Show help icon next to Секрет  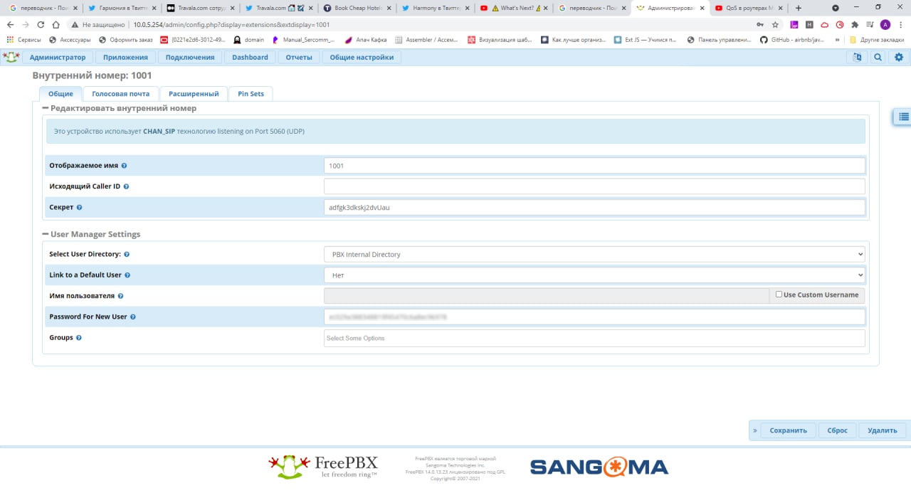coord(79,208)
